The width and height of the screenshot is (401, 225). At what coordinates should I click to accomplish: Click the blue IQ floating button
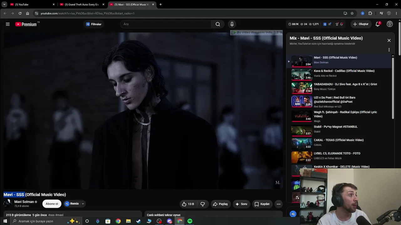tap(293, 214)
